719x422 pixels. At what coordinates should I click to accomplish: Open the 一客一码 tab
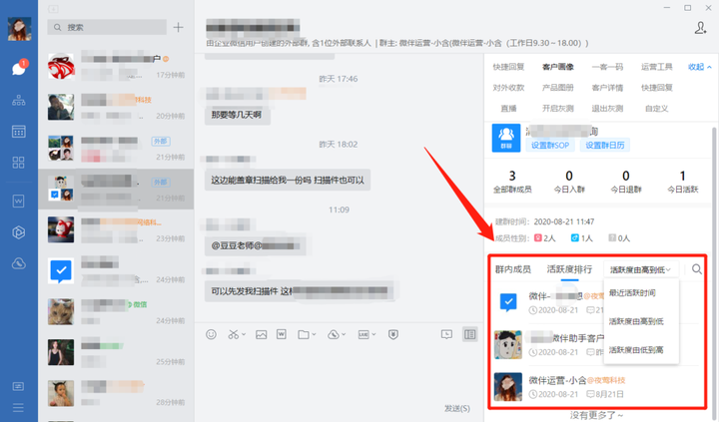pyautogui.click(x=607, y=67)
